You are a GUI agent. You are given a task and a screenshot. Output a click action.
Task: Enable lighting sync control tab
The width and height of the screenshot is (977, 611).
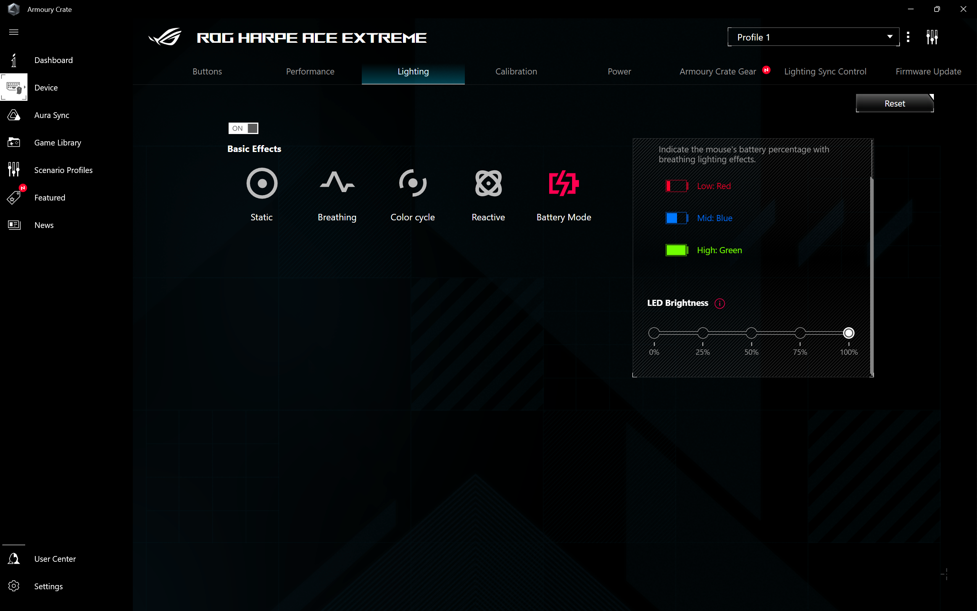(826, 71)
